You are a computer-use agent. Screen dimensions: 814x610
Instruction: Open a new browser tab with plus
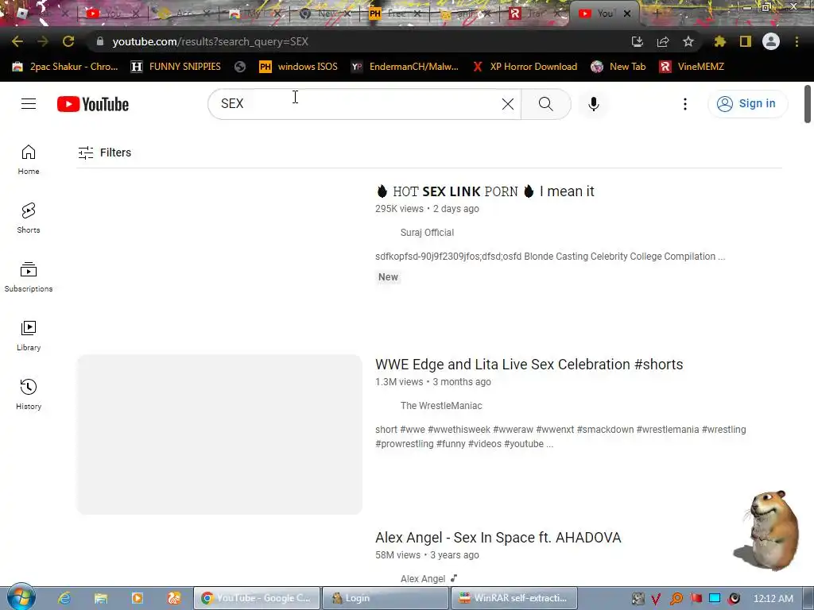(x=657, y=14)
